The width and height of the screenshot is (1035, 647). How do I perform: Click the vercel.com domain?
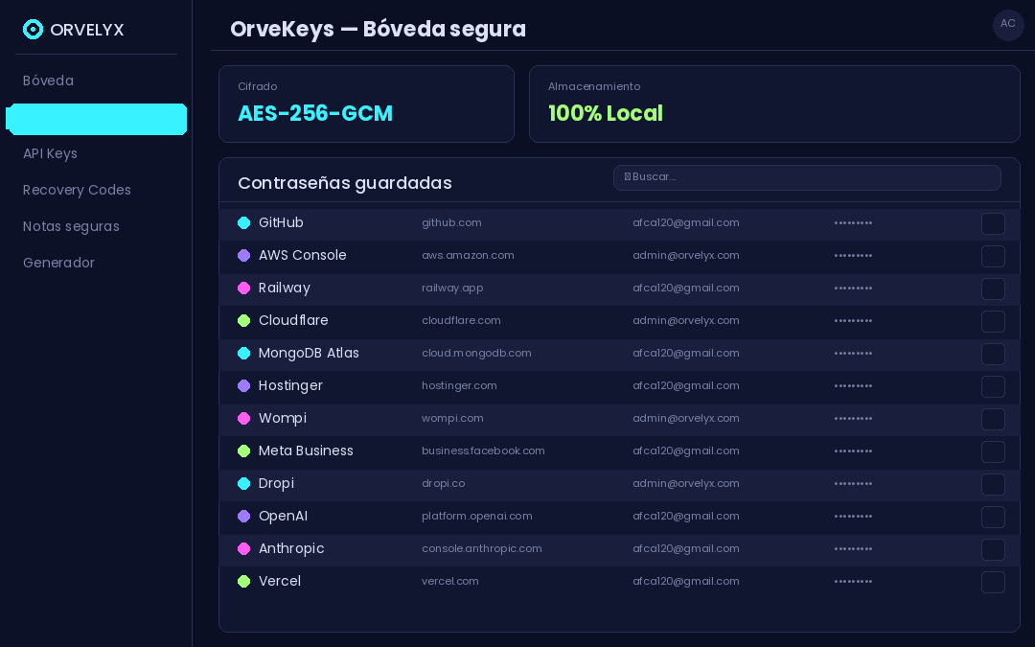tap(450, 582)
